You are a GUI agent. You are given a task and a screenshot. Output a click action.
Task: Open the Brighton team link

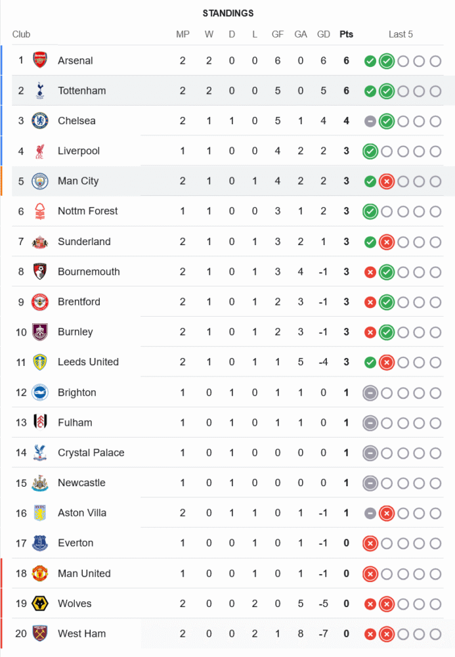click(x=77, y=393)
